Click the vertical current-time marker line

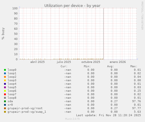[x=104, y=34]
